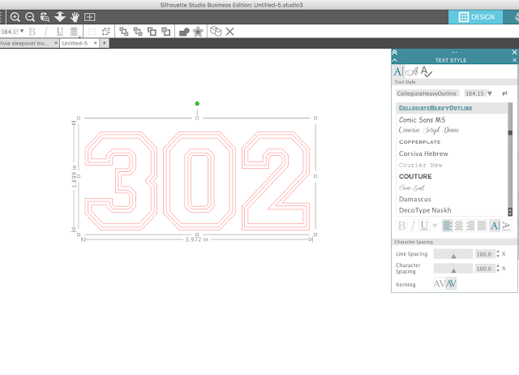This screenshot has width=519, height=375.
Task: Click the font list scrollbar thumb
Action: tap(510, 133)
